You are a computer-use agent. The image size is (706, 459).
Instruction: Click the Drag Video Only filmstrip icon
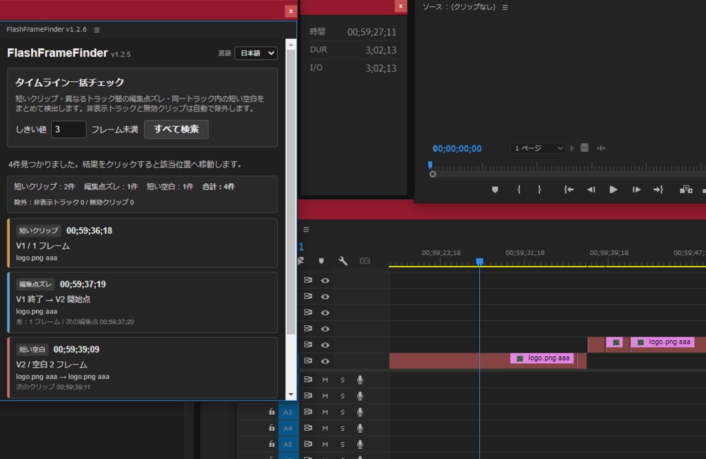coord(585,148)
